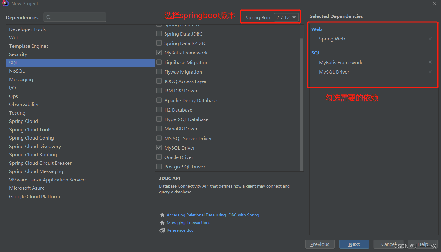Uncheck the MyBatis Framework checkbox
Image resolution: width=441 pixels, height=252 pixels.
(x=159, y=53)
